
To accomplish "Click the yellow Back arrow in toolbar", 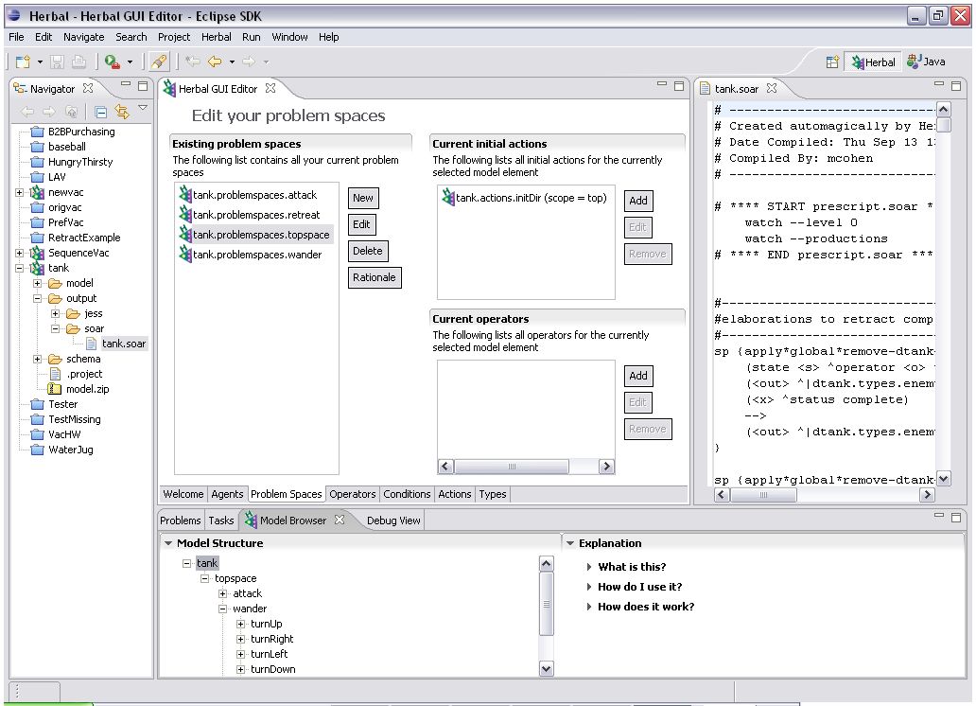I will (x=215, y=62).
